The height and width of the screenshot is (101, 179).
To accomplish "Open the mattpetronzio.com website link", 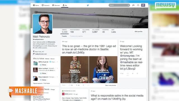I will point(41,54).
